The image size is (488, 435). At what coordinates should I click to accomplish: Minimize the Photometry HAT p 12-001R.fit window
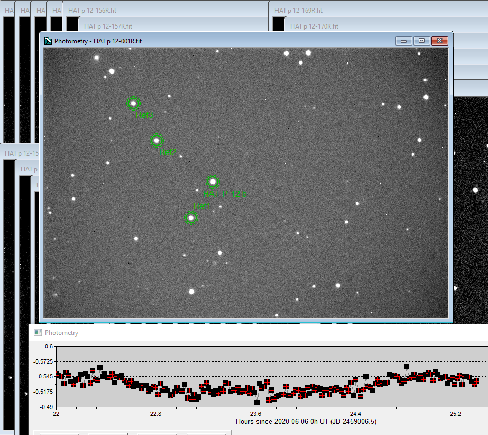(404, 41)
